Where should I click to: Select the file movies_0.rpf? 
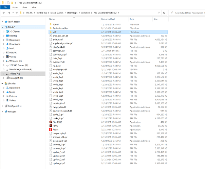coord(59,103)
